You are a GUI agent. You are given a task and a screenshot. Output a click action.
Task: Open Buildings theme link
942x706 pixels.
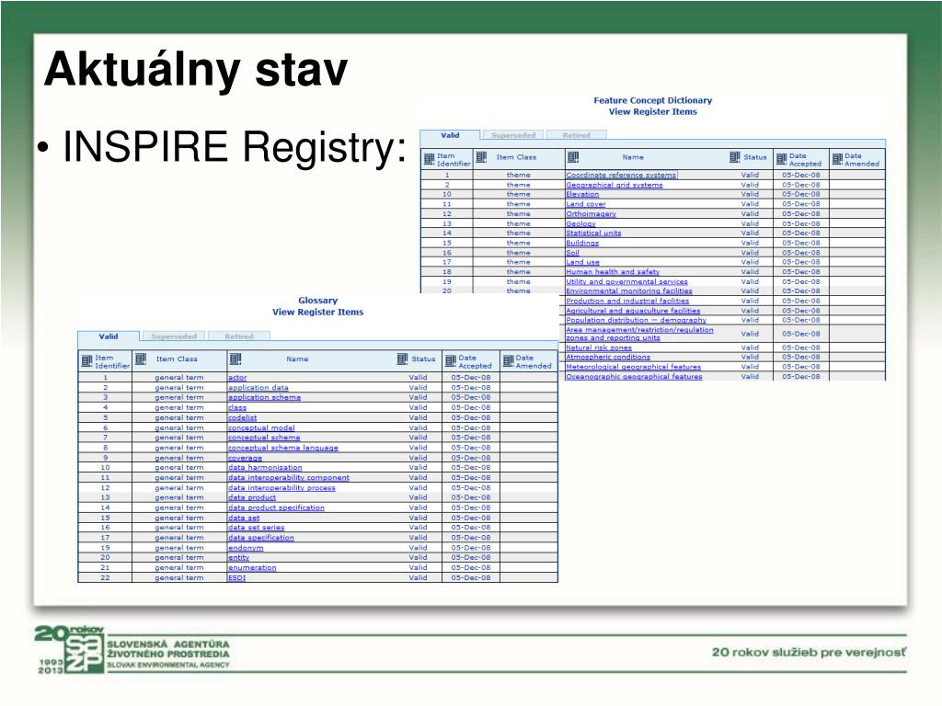click(582, 243)
